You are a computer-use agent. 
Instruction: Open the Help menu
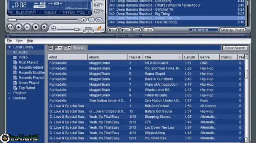[30, 41]
